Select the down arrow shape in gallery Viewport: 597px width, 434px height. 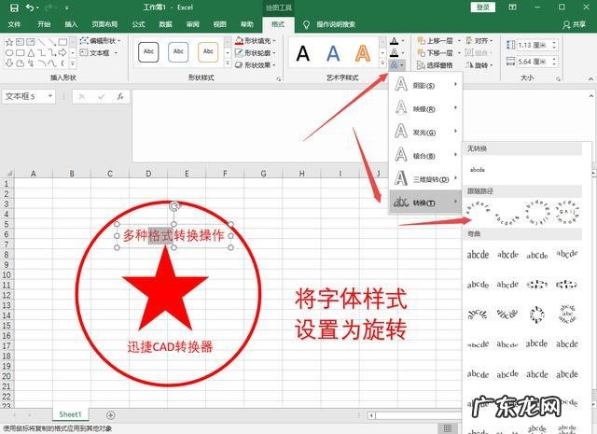9,63
